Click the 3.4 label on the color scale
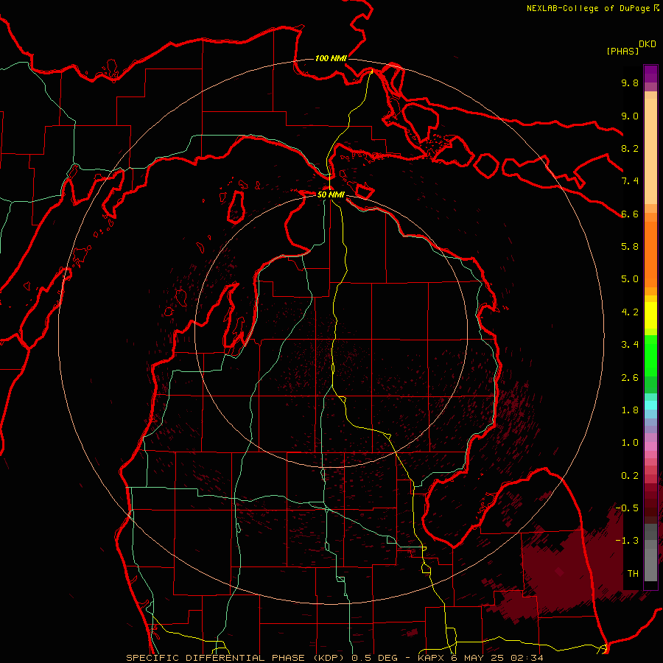The width and height of the screenshot is (663, 663). pos(630,345)
